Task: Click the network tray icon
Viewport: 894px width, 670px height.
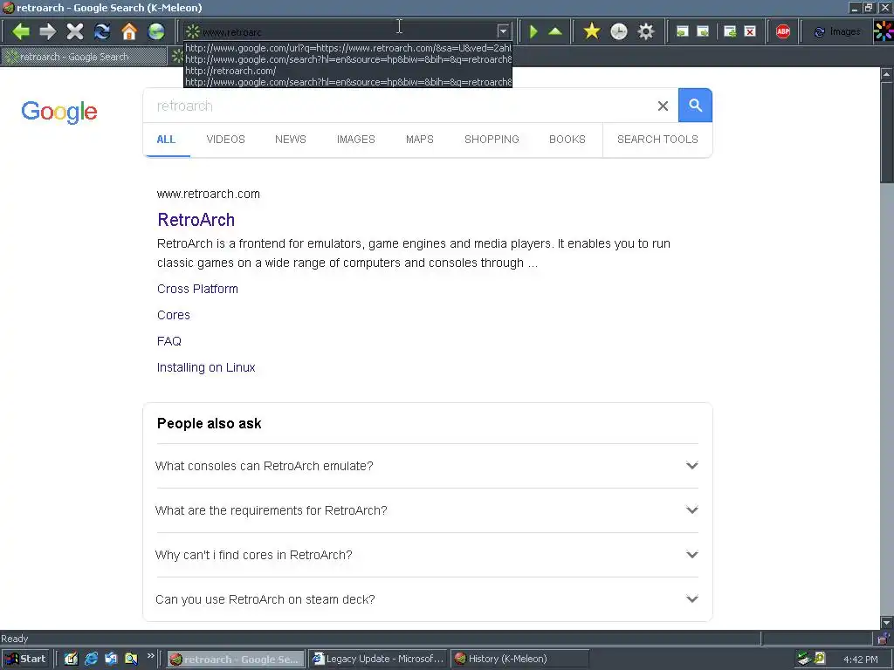Action: (804, 660)
